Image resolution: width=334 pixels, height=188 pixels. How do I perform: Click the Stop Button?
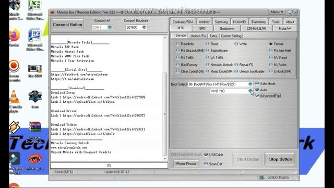coord(280,159)
